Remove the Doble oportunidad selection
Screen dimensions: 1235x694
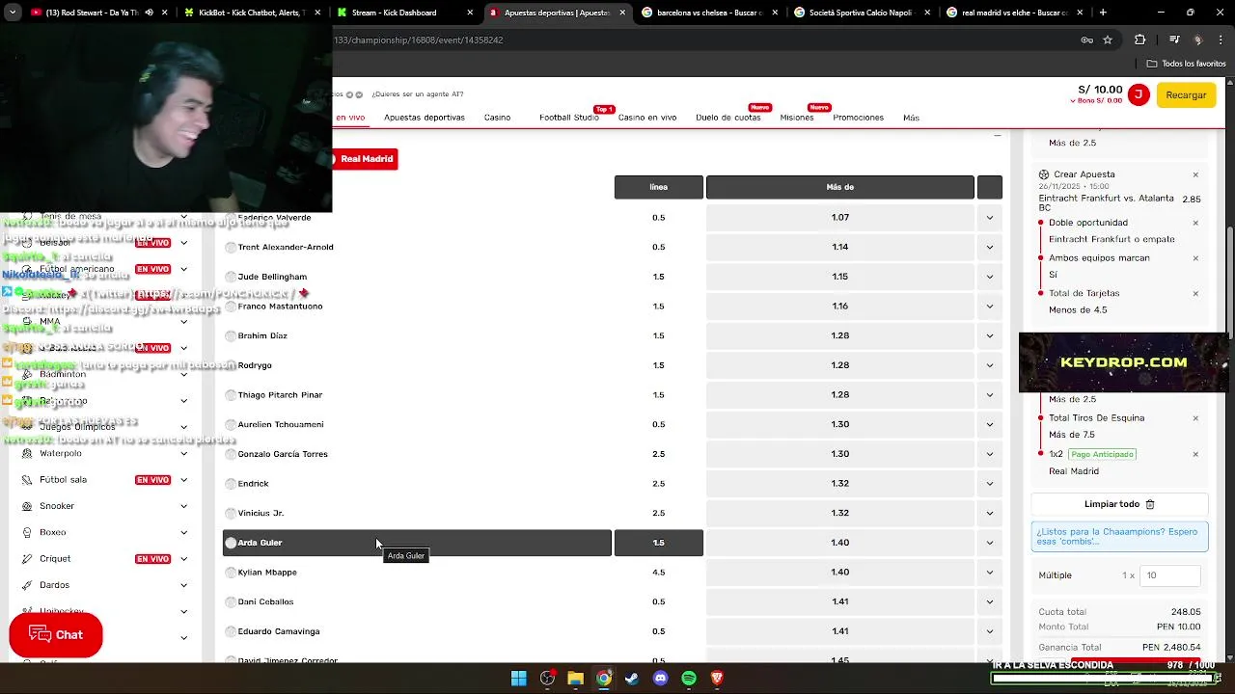(x=1195, y=223)
